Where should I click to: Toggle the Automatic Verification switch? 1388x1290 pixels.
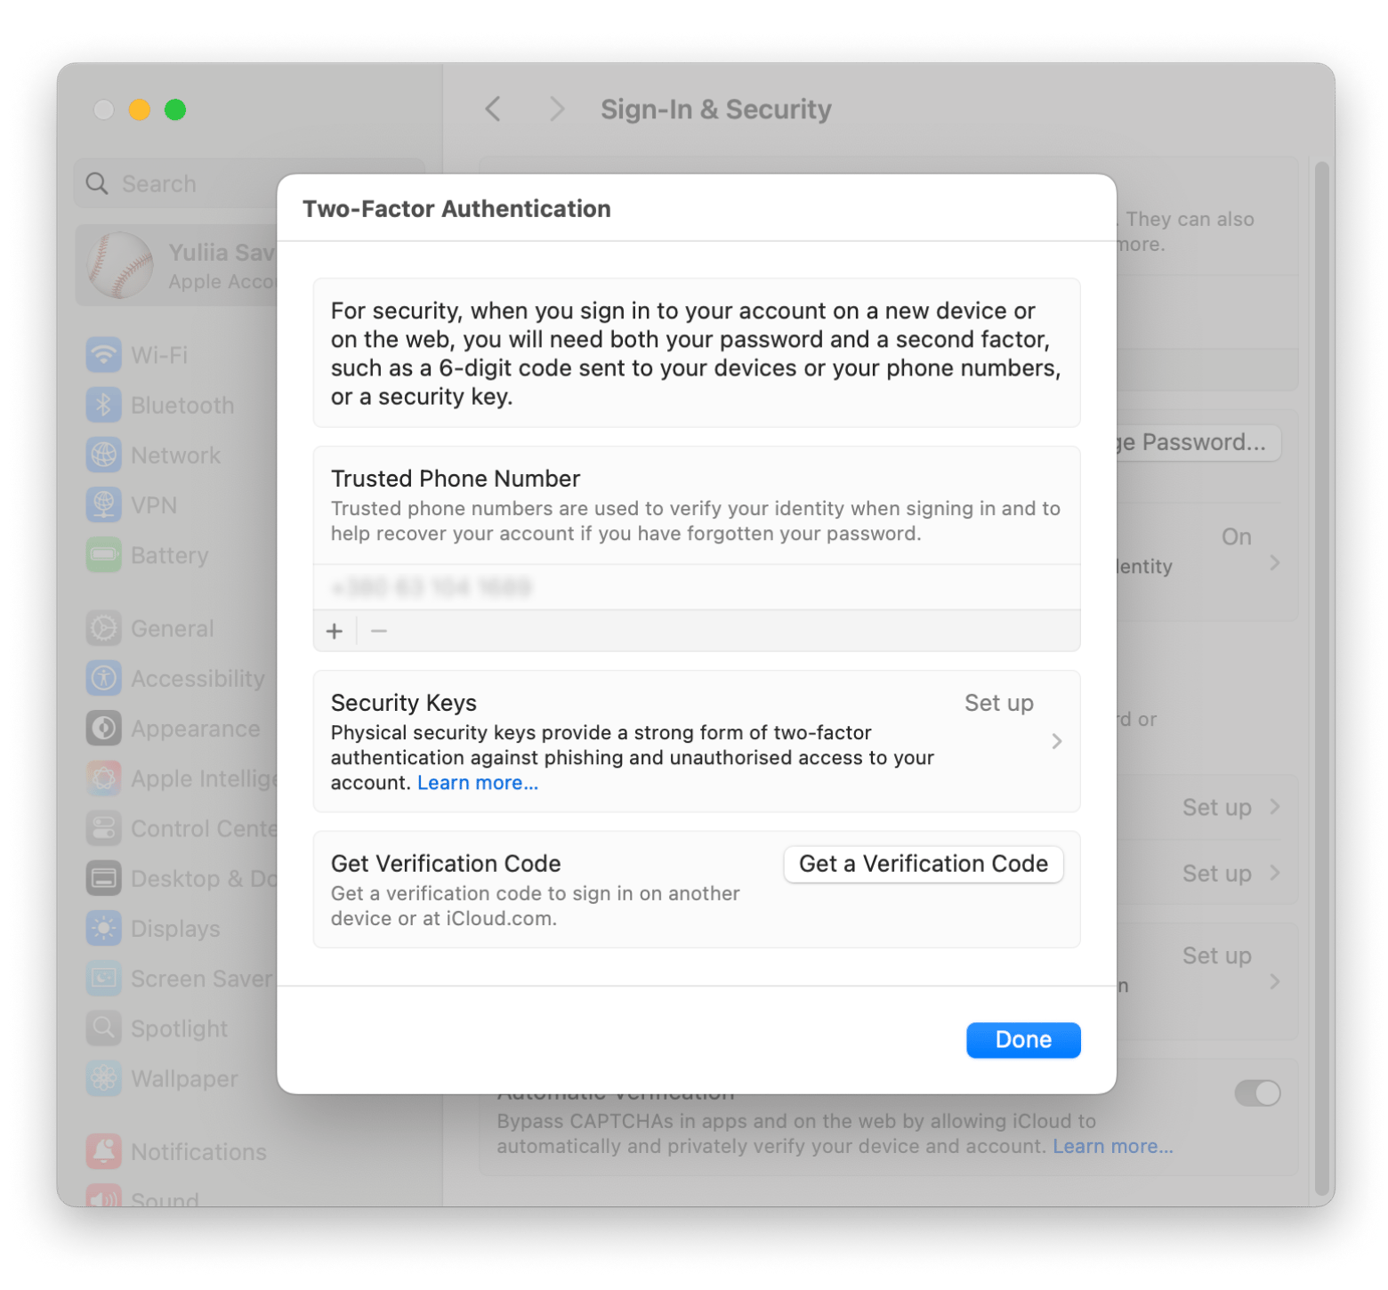click(1256, 1092)
